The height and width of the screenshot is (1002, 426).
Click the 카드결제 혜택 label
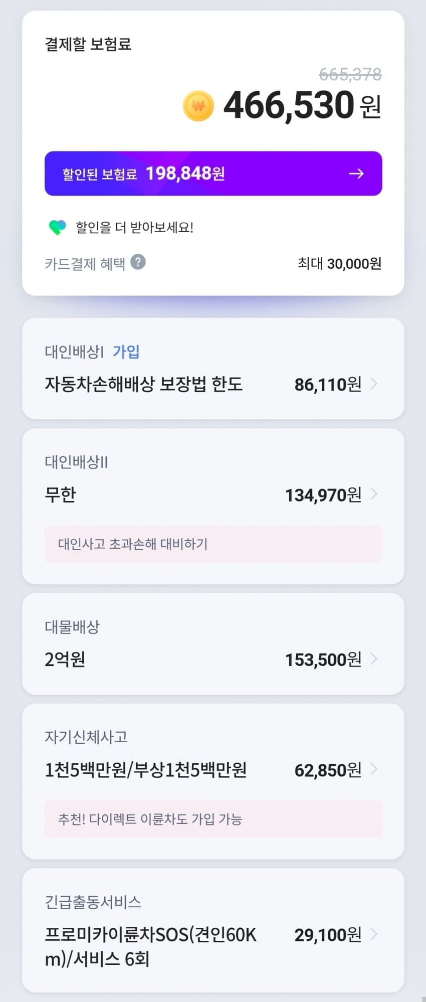pyautogui.click(x=85, y=263)
